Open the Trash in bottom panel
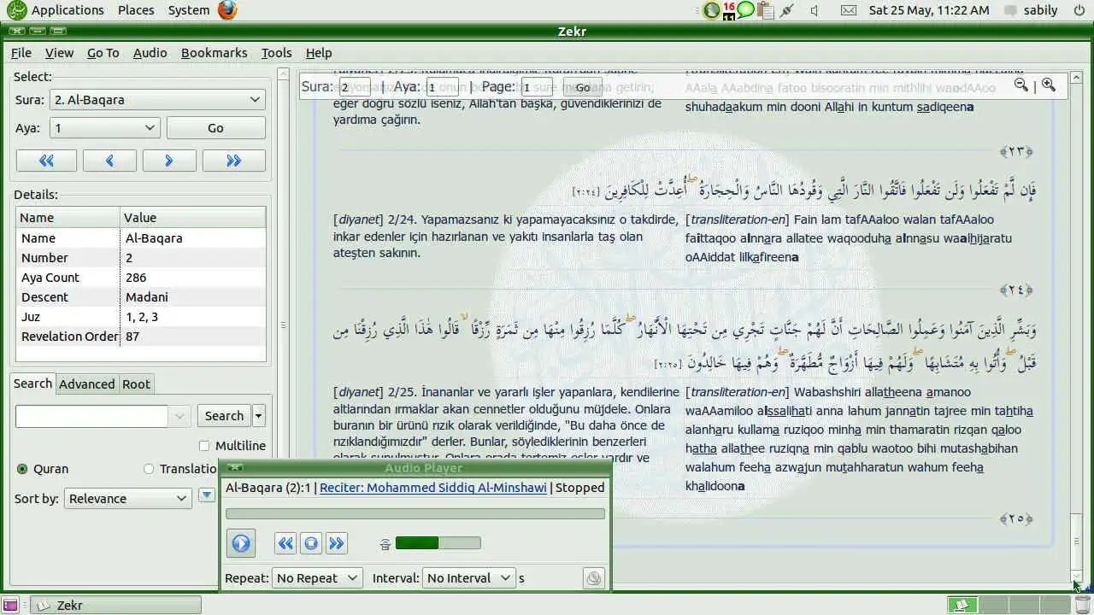This screenshot has width=1094, height=615. pos(1082,605)
